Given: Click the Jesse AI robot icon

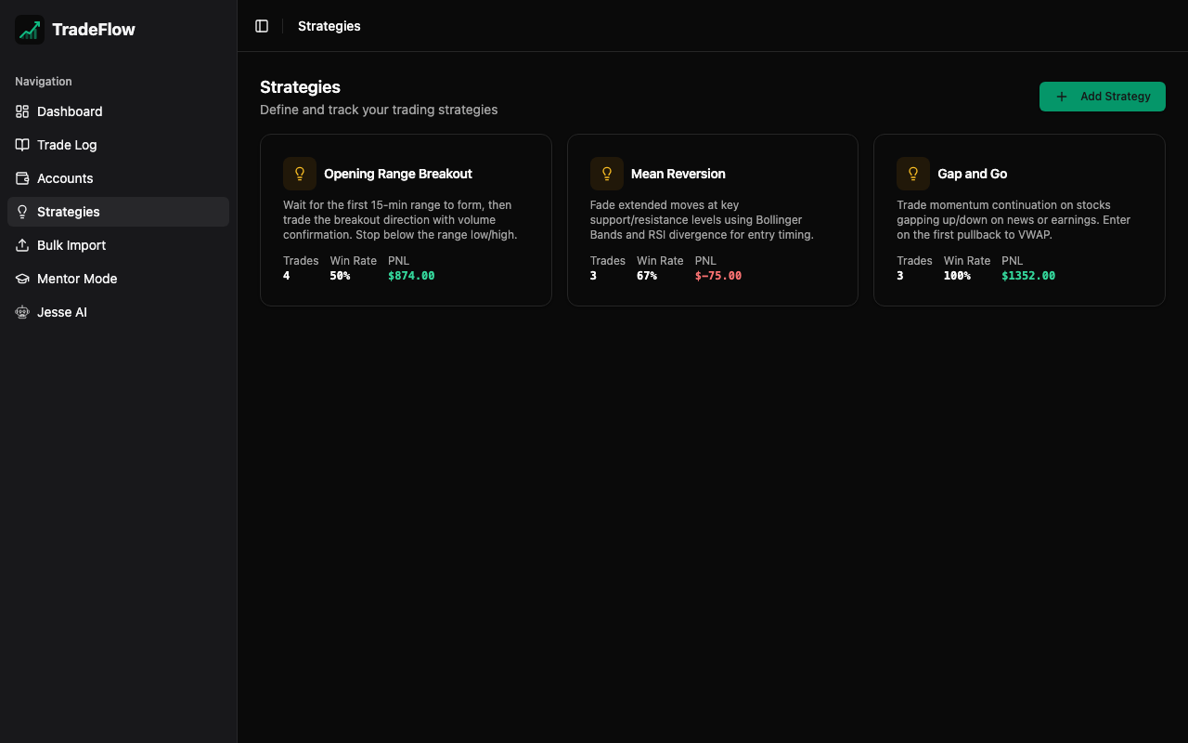Looking at the screenshot, I should tap(22, 312).
